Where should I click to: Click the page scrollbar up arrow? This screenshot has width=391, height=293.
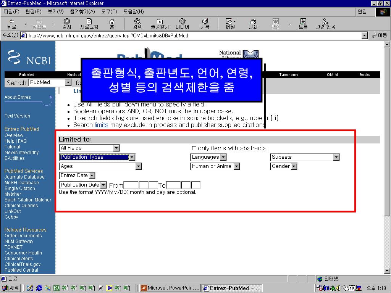point(387,44)
